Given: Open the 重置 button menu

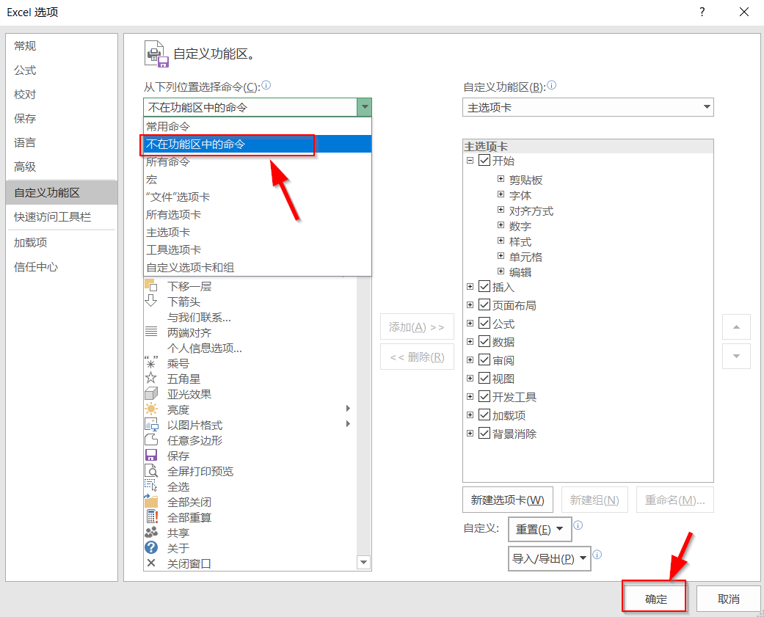Looking at the screenshot, I should click(x=540, y=529).
